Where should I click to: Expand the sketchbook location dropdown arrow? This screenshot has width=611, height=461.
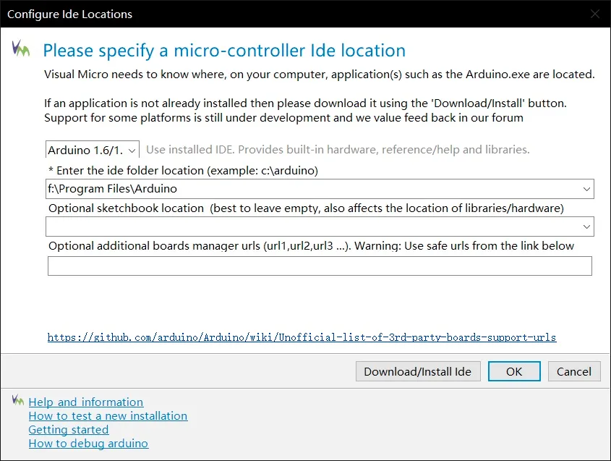(586, 227)
